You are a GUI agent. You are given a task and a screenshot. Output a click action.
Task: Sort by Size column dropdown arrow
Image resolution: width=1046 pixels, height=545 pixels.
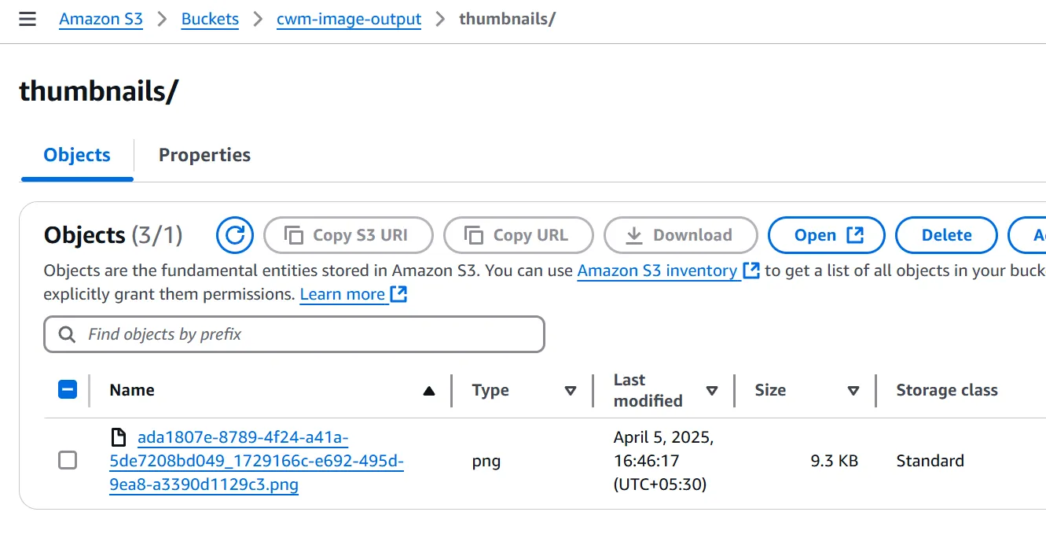pyautogui.click(x=853, y=391)
